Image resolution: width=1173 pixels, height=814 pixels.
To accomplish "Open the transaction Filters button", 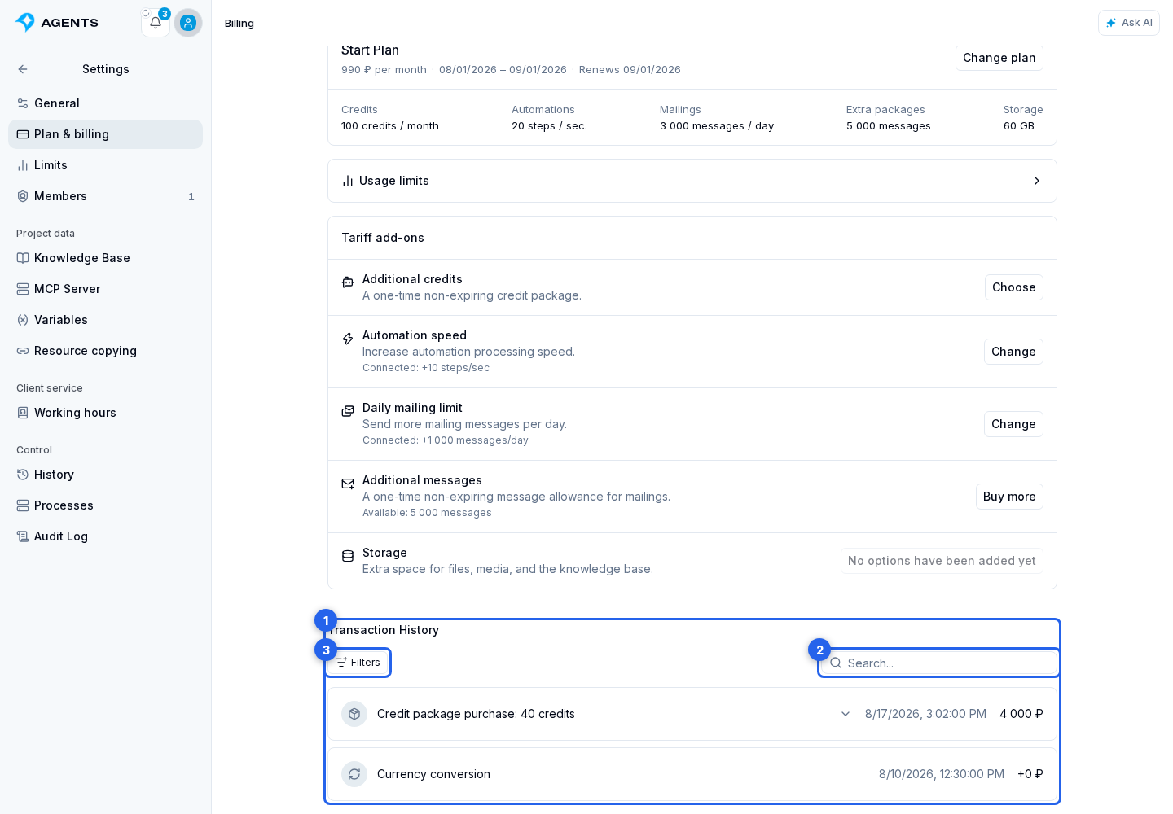I will pos(358,663).
